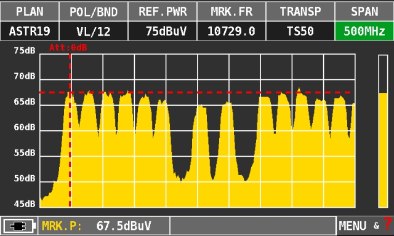Screen dimensions: 394x236
Task: Choose the TS50 transponder value
Action: point(300,31)
